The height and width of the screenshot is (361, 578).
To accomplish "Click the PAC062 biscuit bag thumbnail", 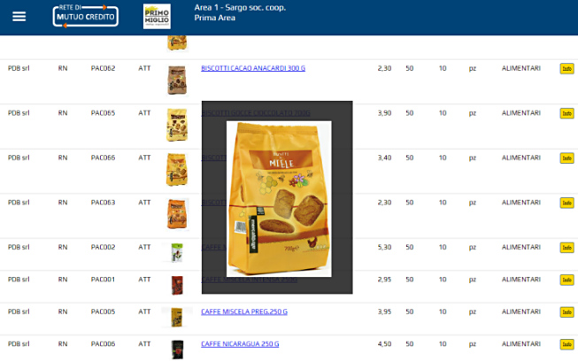I will coord(177,81).
